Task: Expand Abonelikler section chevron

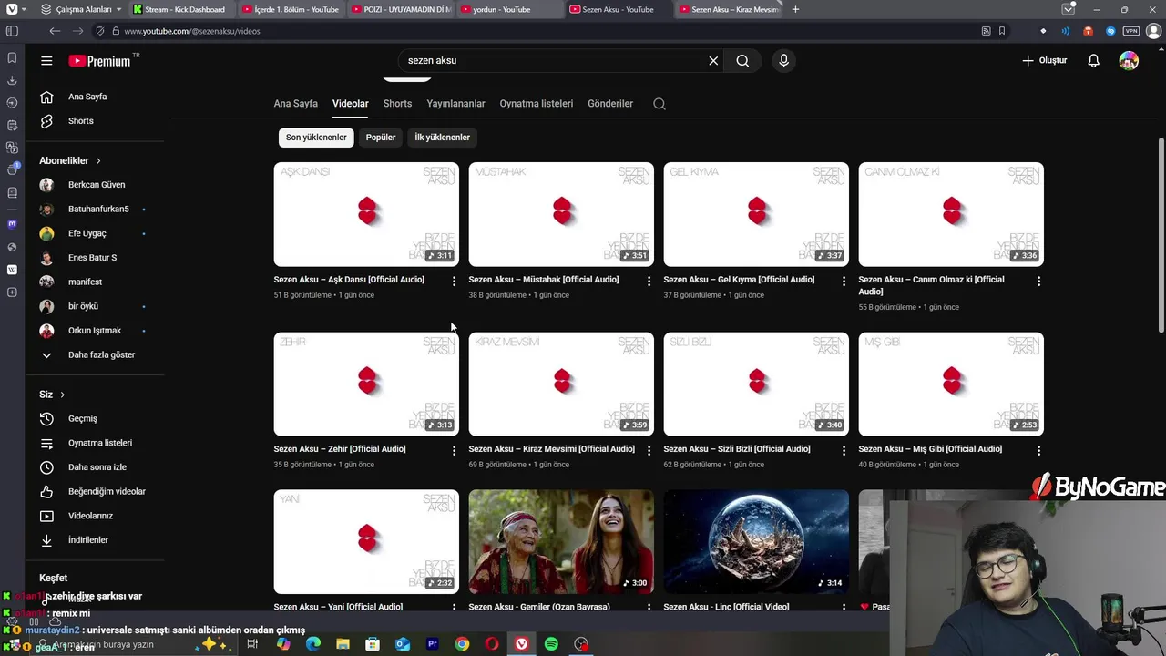Action: [98, 161]
